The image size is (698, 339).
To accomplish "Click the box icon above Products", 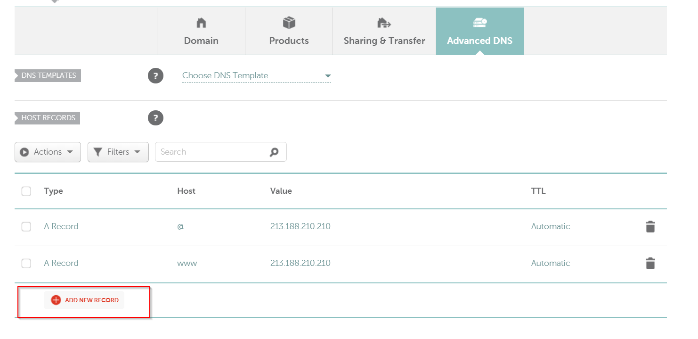I will 289,23.
